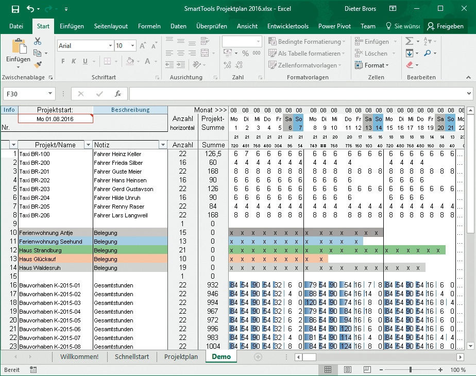
Task: Toggle bold formatting
Action: click(64, 61)
